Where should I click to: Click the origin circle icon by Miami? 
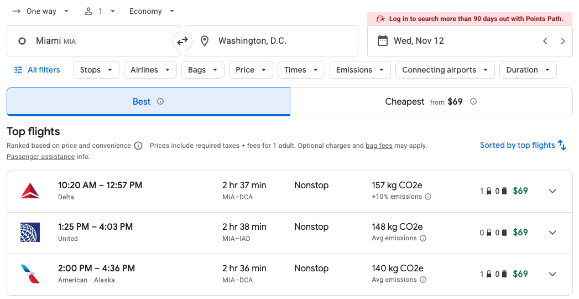[22, 41]
